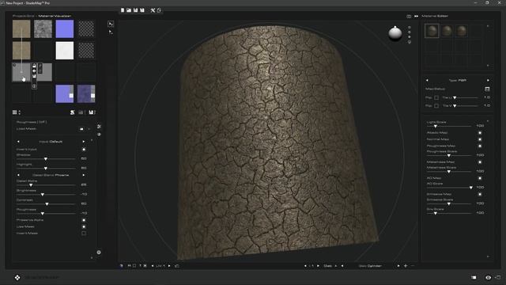Click the save-as disk icon
The height and width of the screenshot is (285, 506).
[142, 10]
